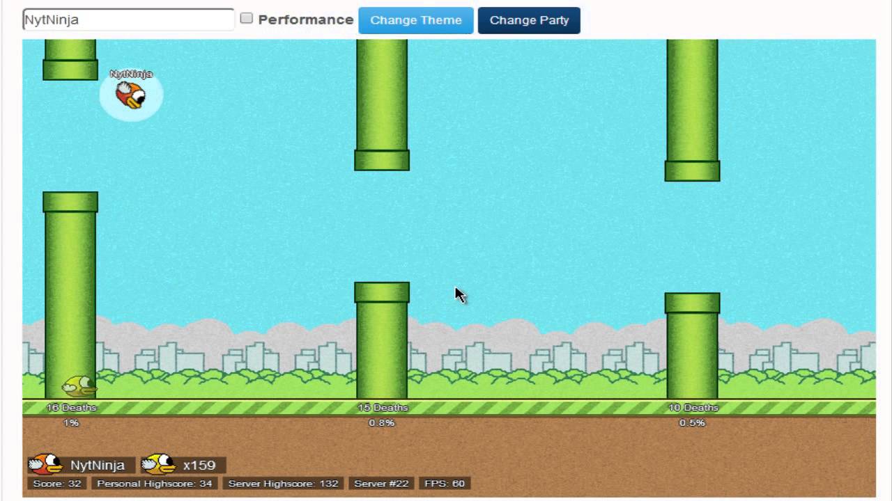Click the Server Highscore: 132 entry

(283, 484)
